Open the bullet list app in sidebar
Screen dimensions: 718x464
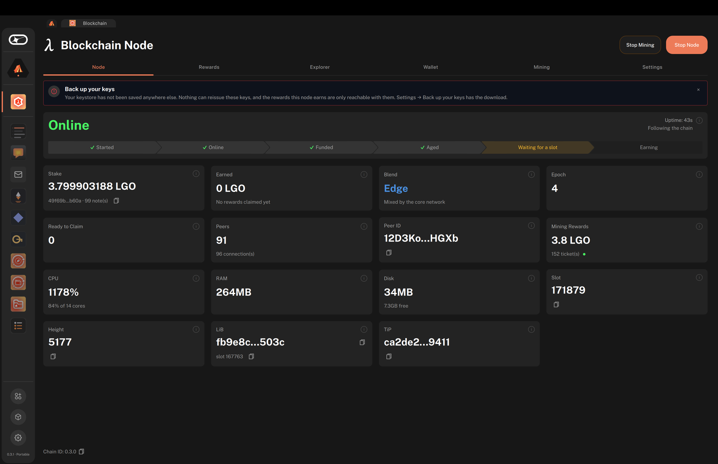(18, 326)
